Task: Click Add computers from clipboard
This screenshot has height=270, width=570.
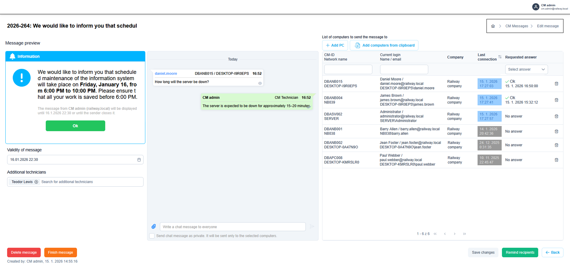Action: click(384, 45)
